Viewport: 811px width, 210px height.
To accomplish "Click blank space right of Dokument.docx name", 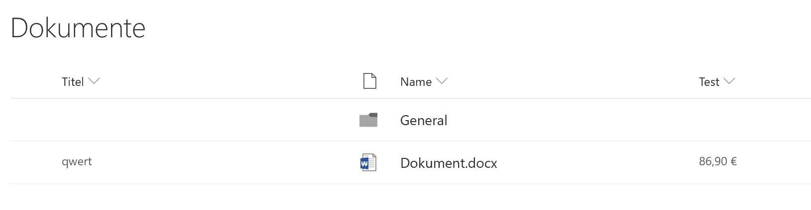I will coord(592,163).
